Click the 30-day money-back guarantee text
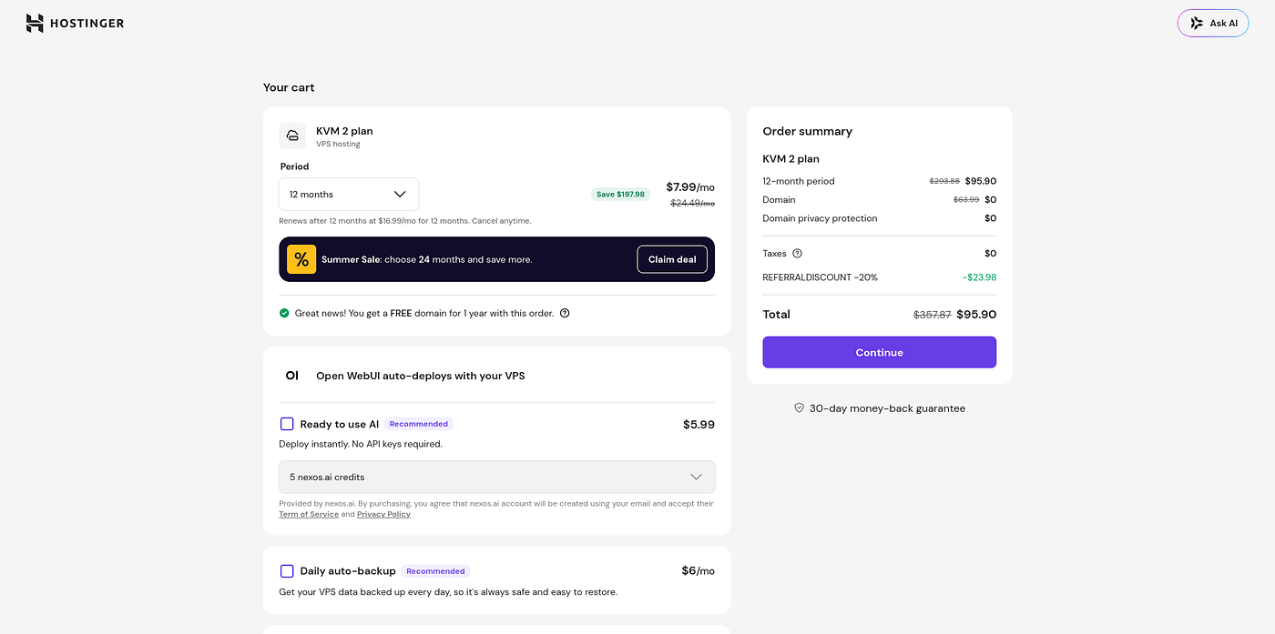Viewport: 1275px width, 634px height. point(887,408)
